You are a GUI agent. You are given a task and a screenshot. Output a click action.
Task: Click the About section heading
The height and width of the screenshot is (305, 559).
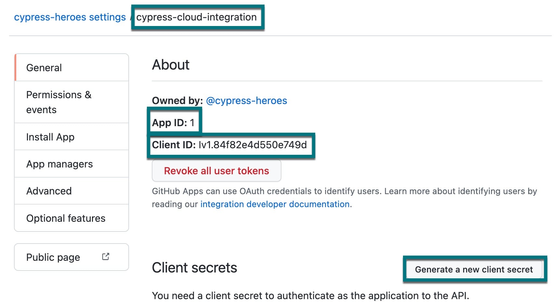point(171,65)
